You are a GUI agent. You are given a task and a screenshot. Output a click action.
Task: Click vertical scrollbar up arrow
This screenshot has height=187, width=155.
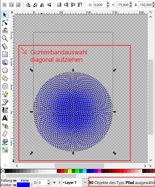coord(150,17)
